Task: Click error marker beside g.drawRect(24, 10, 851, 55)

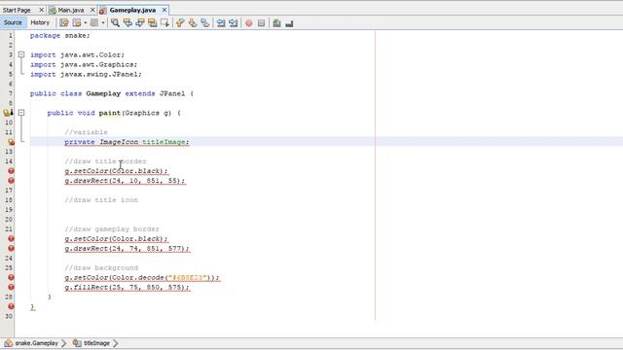Action: pos(11,181)
